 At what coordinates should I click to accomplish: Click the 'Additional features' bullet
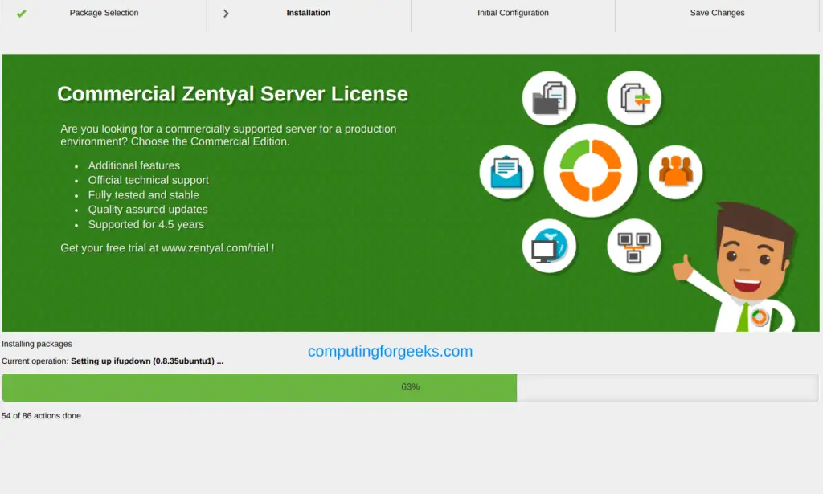coord(134,165)
